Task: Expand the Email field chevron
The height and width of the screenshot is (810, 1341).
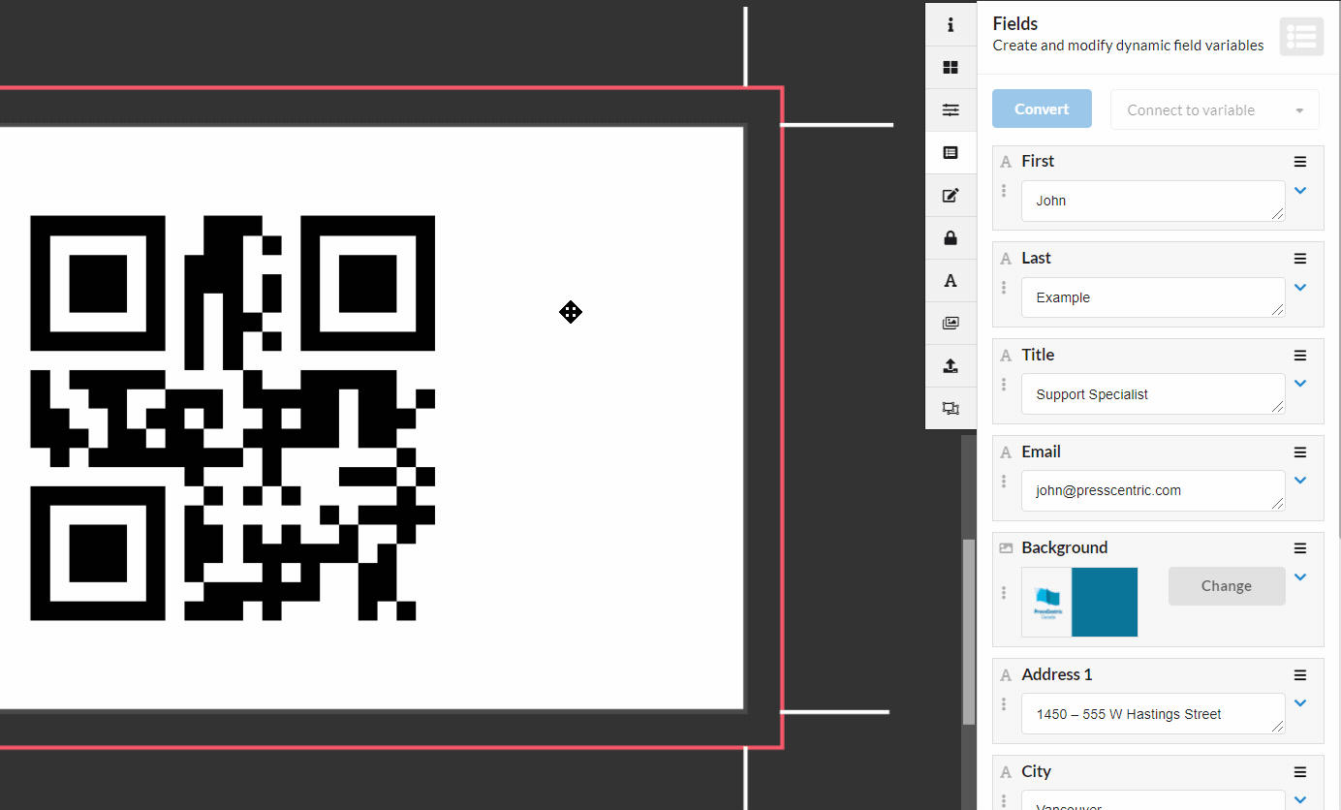Action: point(1300,480)
